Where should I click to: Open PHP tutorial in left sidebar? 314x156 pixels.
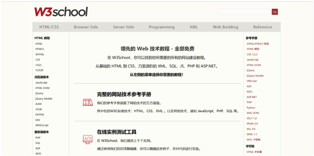38,138
